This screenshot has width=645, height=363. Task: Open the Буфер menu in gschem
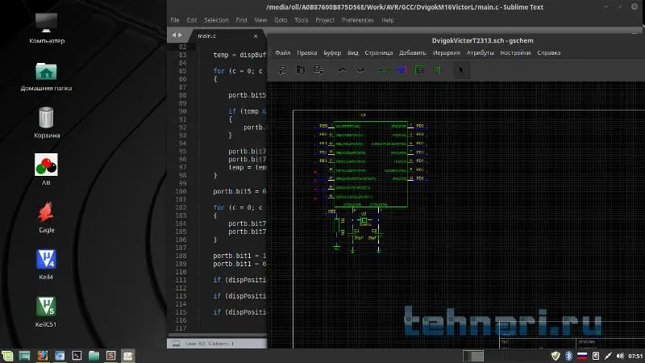[x=332, y=52]
